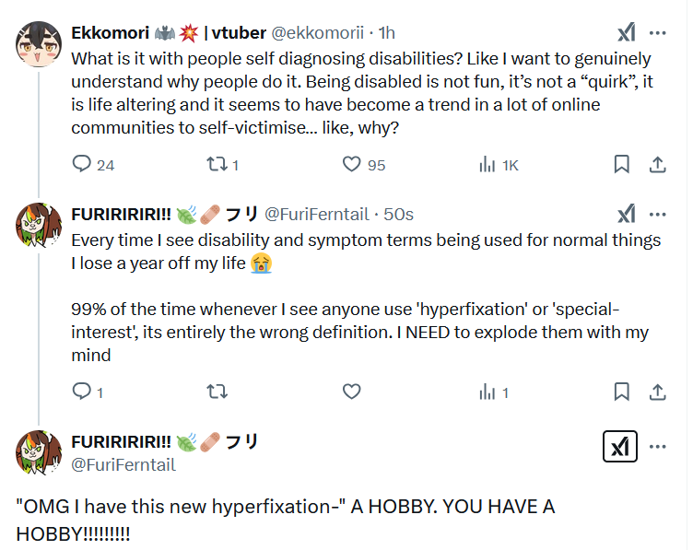This screenshot has height=550, width=693.
Task: Click the 50s timestamp on FURIRIRIRI's tweet
Action: 398,215
